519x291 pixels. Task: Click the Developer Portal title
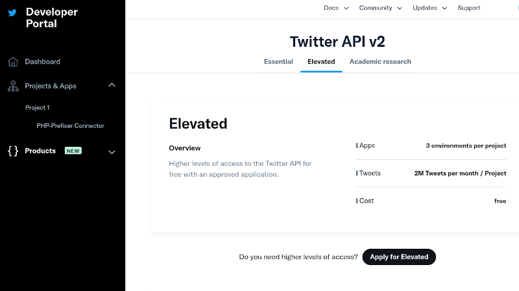coord(52,18)
